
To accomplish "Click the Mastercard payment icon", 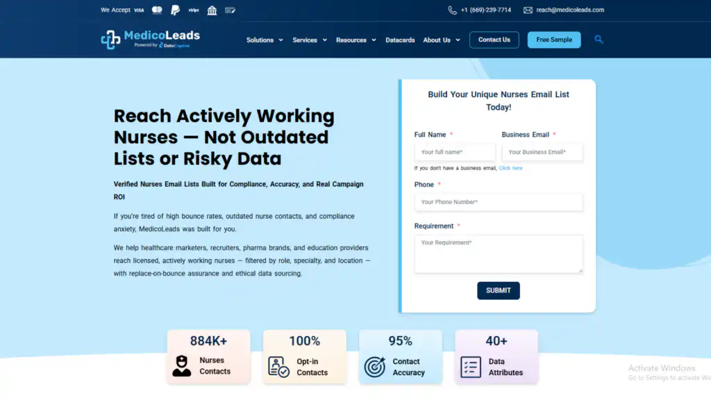I will [157, 10].
